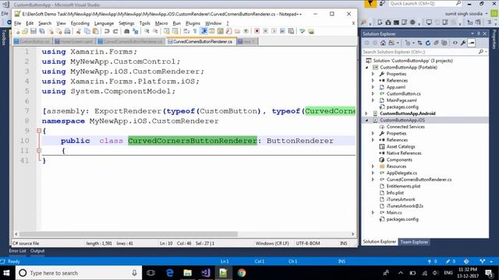Click the Copy icon in Notepad++ toolbar
This screenshot has width=499, height=280.
point(87,31)
